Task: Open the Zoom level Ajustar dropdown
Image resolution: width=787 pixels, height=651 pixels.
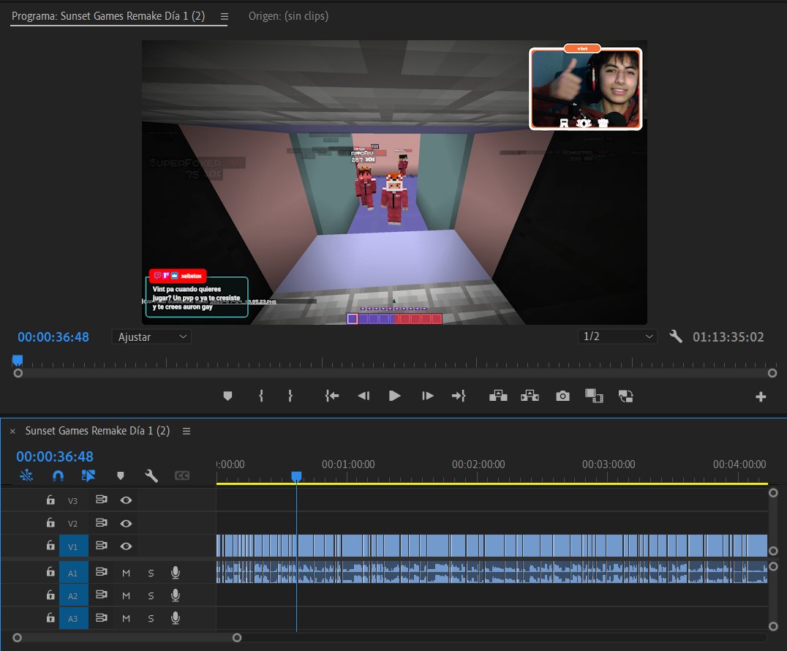Action: 151,336
